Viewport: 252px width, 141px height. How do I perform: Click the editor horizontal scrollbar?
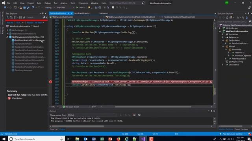click(153, 107)
